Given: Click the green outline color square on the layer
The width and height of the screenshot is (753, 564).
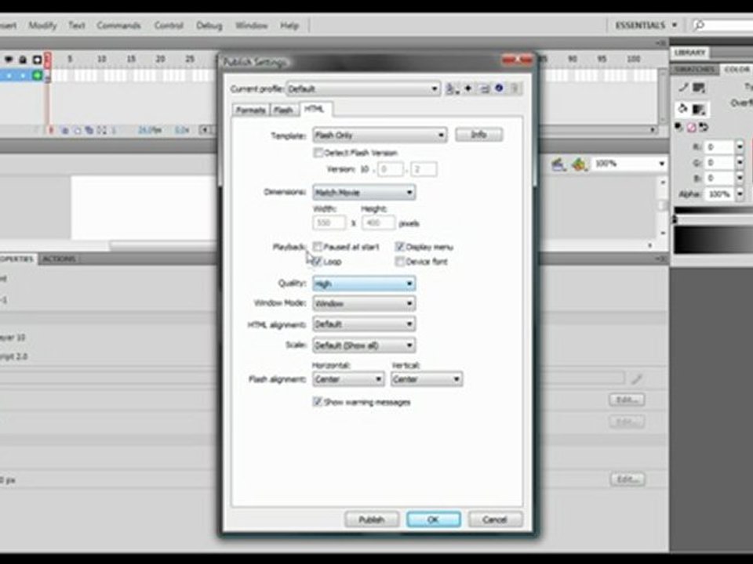Looking at the screenshot, I should 38,75.
